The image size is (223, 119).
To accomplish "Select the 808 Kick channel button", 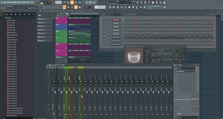I will pyautogui.click(x=116, y=24).
